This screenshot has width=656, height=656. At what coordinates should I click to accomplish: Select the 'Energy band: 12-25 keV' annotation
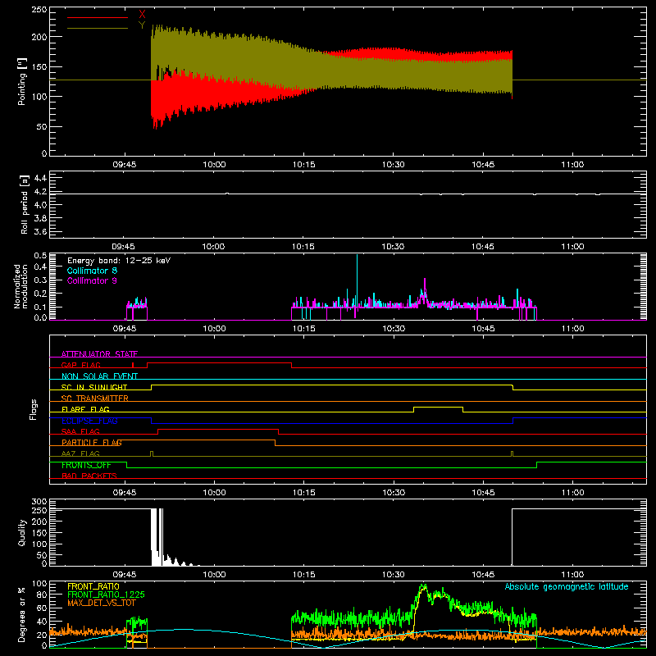click(x=119, y=261)
